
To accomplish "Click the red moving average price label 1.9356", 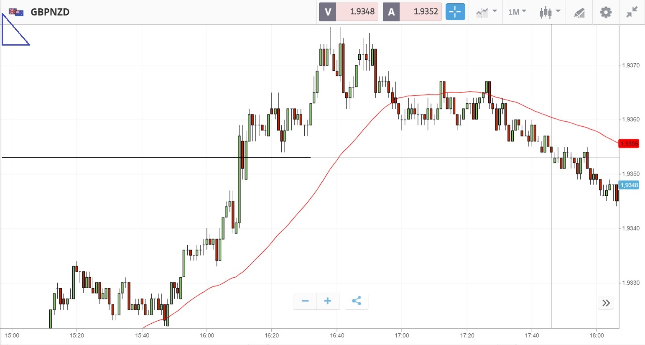I will (629, 144).
